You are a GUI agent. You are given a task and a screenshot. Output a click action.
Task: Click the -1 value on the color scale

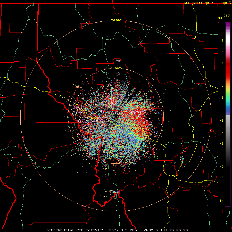221,121
